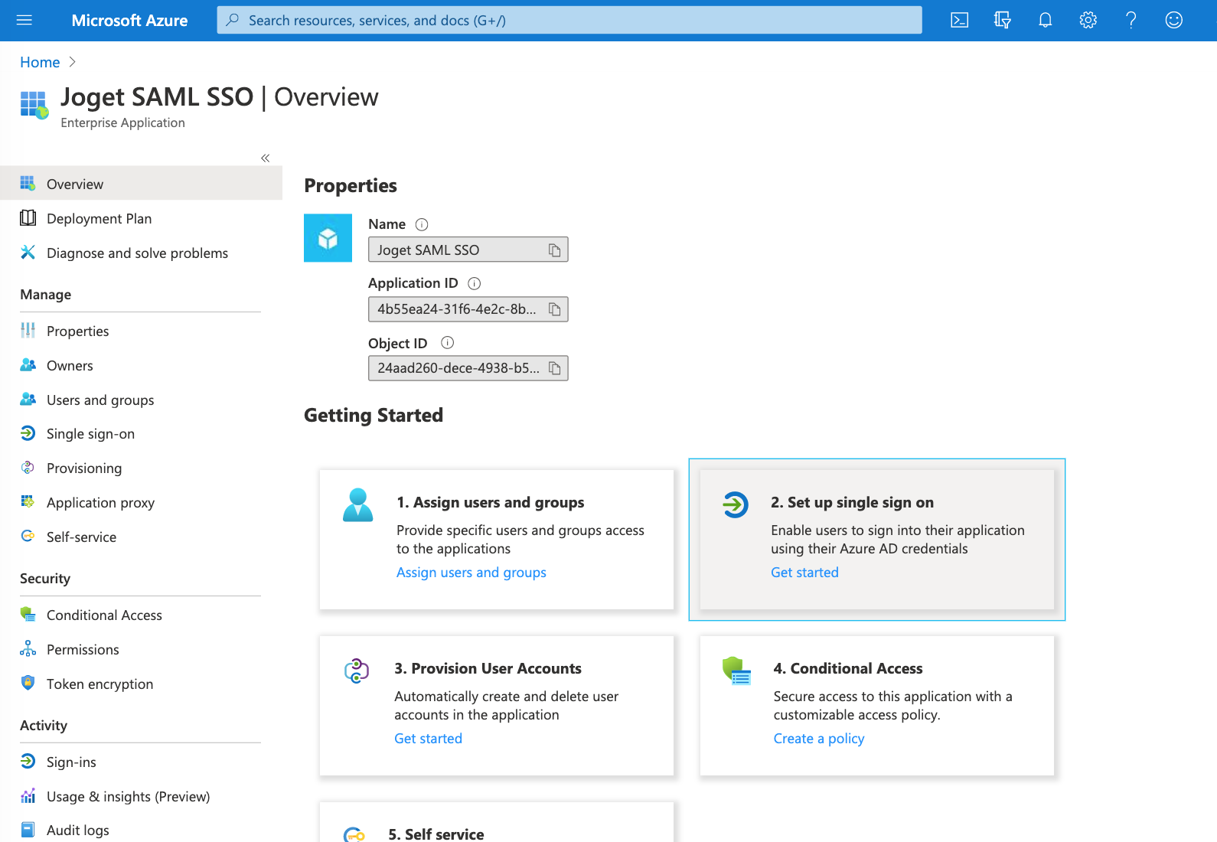This screenshot has height=842, width=1217.
Task: Copy the Name field value
Action: coord(555,250)
